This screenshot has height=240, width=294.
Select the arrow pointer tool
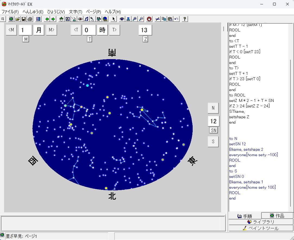point(113,19)
